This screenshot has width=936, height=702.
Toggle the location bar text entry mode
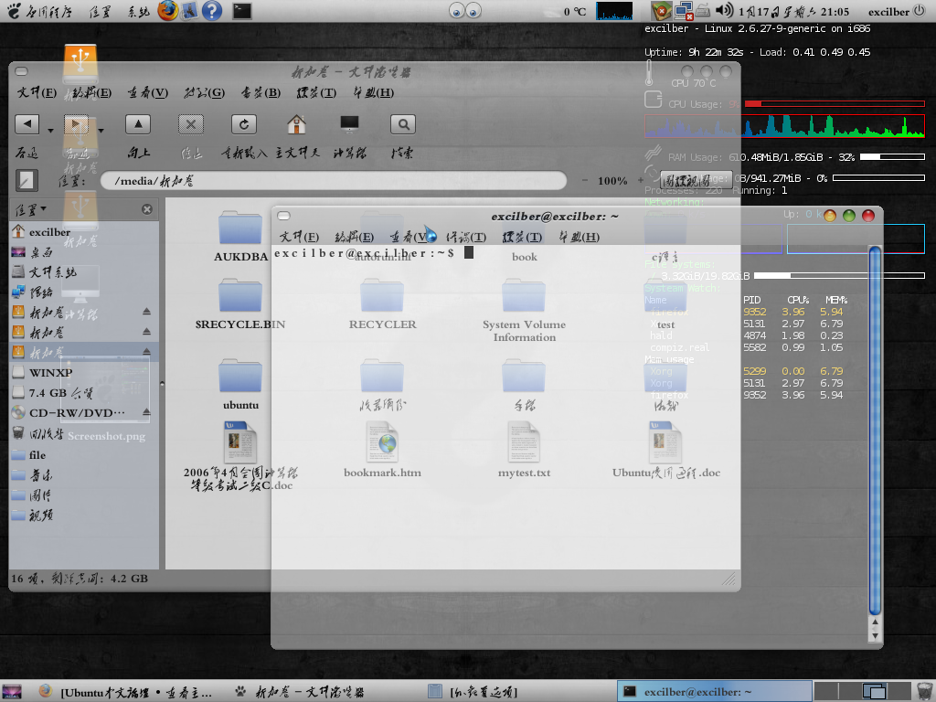27,180
